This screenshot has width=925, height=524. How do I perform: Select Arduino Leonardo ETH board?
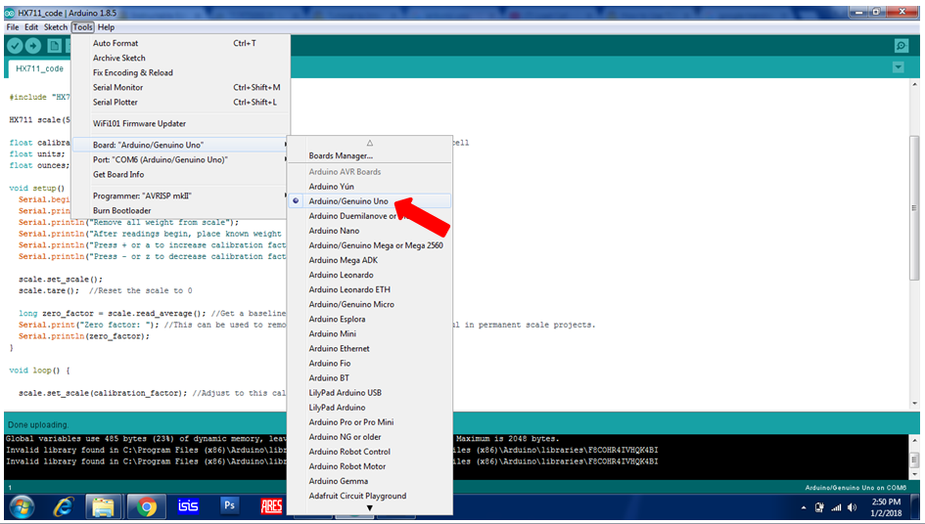pyautogui.click(x=370, y=289)
